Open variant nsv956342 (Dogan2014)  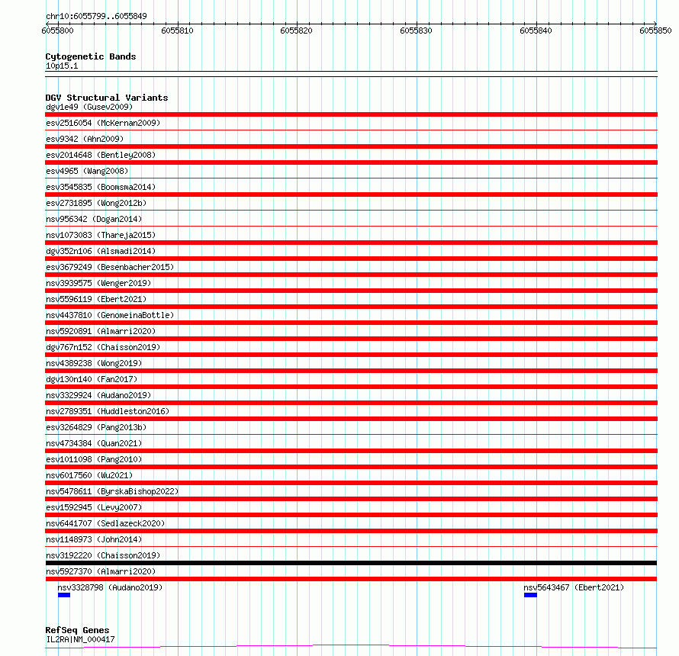click(x=94, y=219)
